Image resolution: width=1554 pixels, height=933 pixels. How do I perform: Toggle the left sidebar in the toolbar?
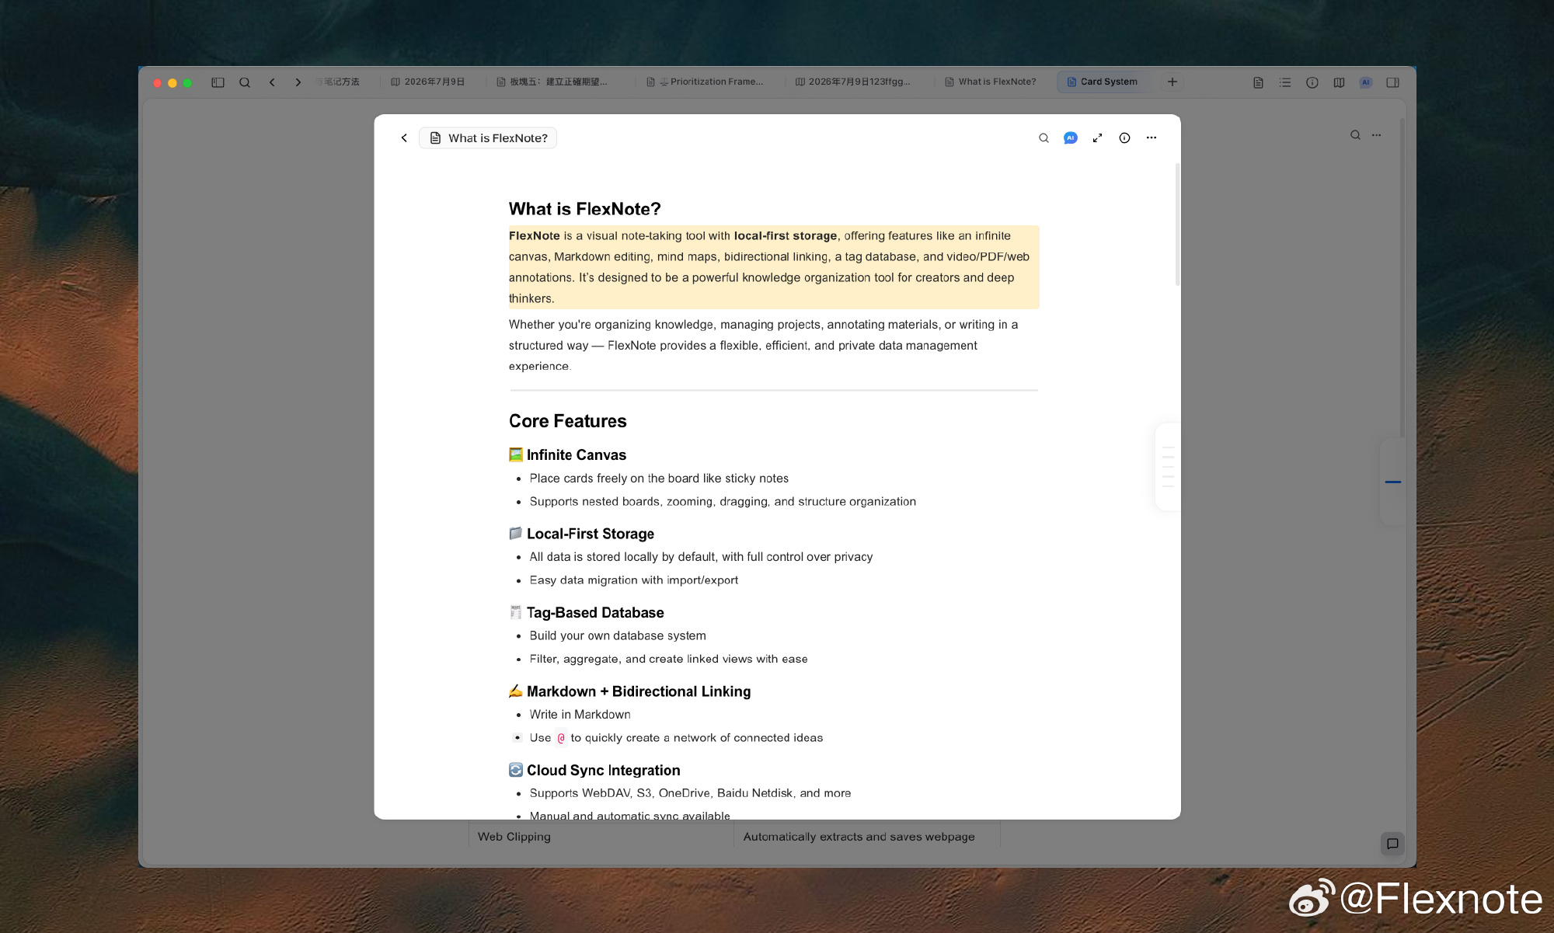pyautogui.click(x=218, y=82)
